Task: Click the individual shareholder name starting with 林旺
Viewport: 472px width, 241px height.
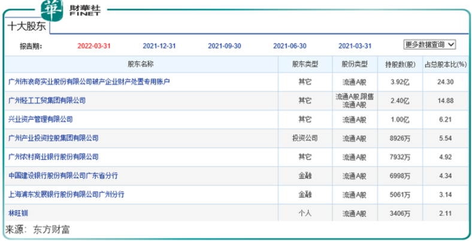Action: [18, 213]
